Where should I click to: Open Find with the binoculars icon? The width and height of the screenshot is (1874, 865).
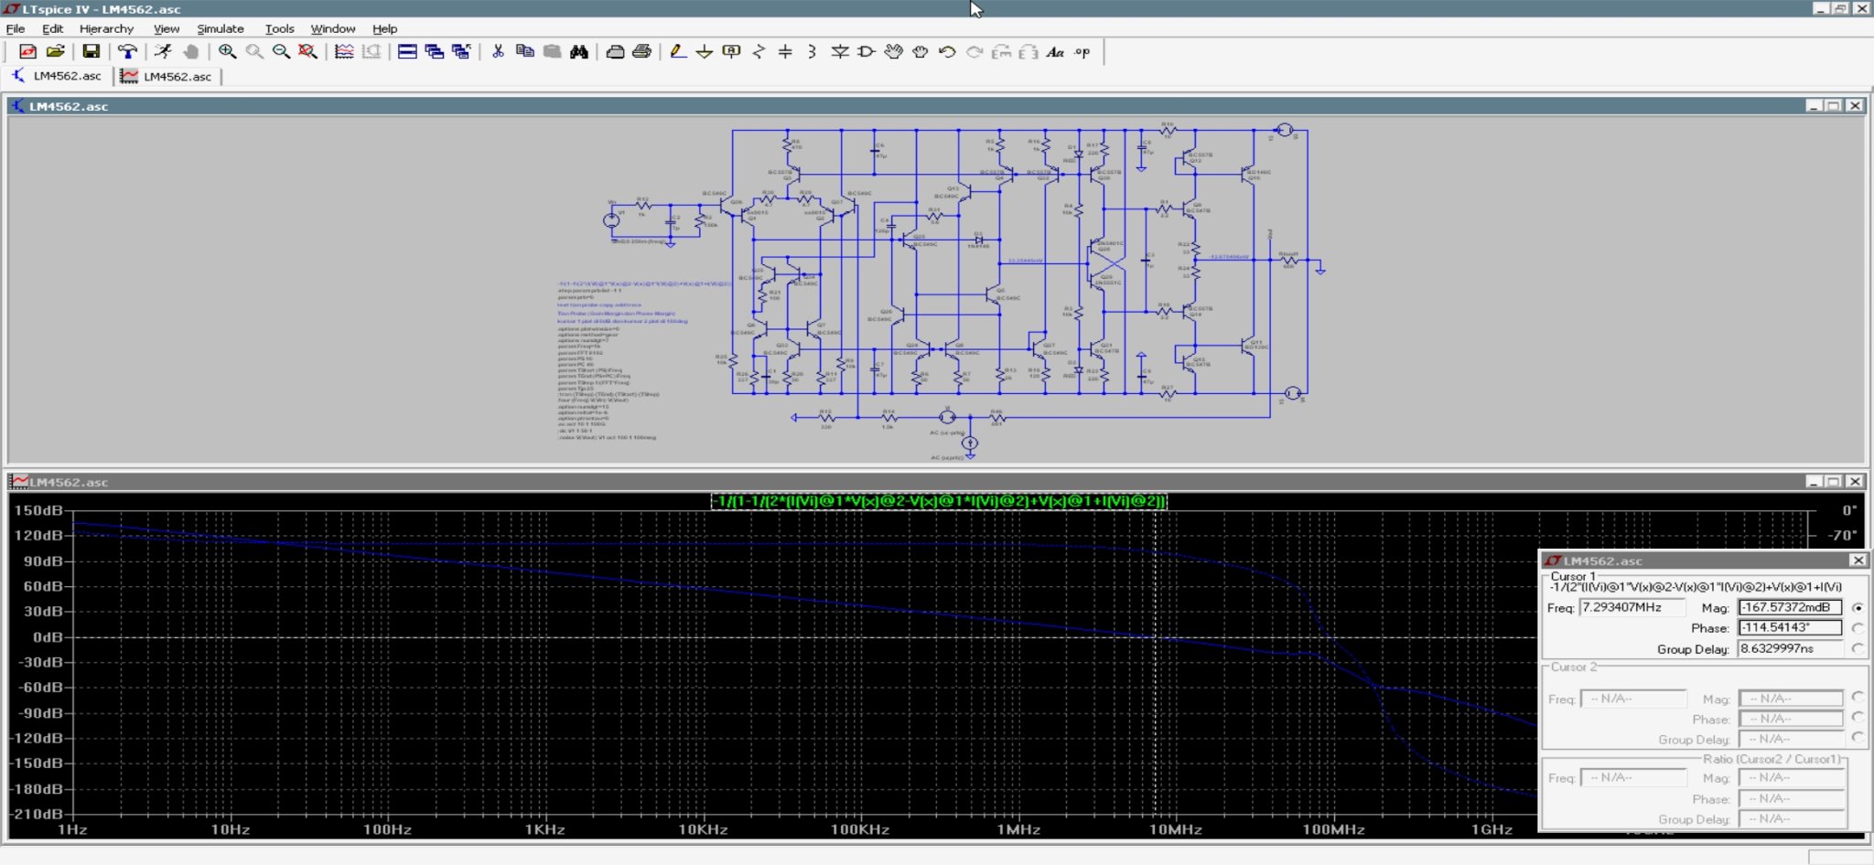(578, 52)
